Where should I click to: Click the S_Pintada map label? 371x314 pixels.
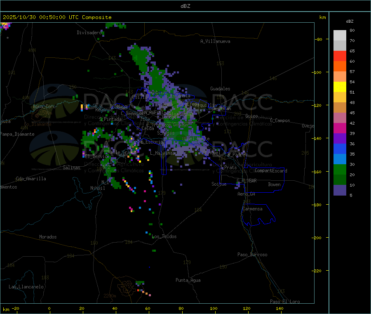[110, 119]
